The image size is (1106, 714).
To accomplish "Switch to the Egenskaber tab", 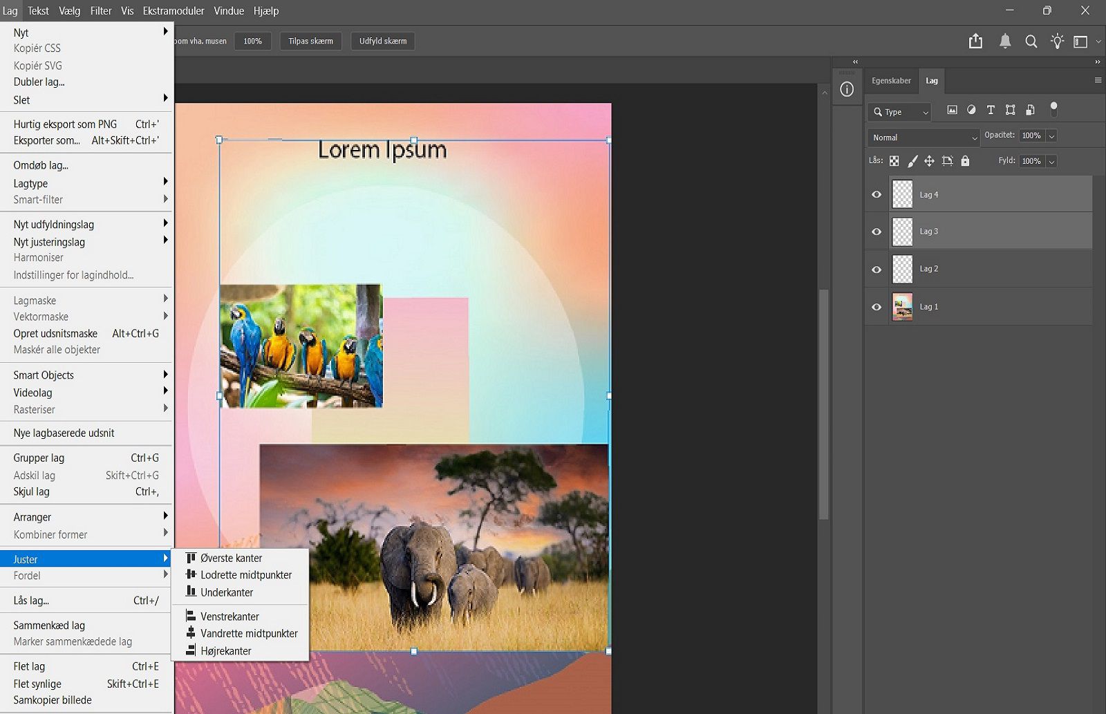I will click(891, 81).
